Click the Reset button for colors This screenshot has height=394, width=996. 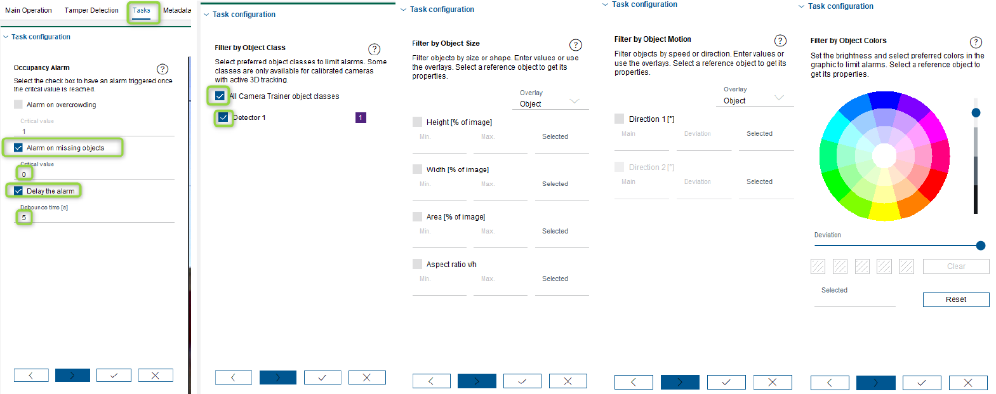pos(955,299)
